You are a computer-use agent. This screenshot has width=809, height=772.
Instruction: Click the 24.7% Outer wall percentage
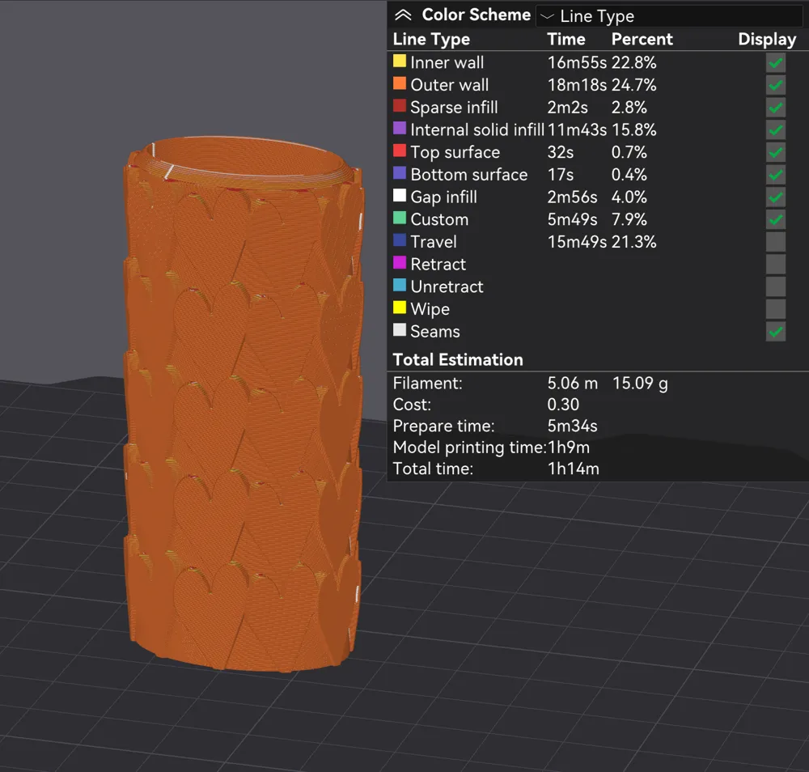[x=633, y=85]
